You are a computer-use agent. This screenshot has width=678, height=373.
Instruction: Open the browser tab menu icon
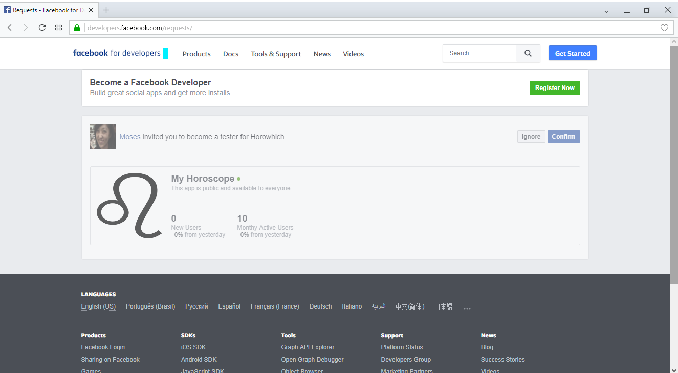pyautogui.click(x=606, y=10)
